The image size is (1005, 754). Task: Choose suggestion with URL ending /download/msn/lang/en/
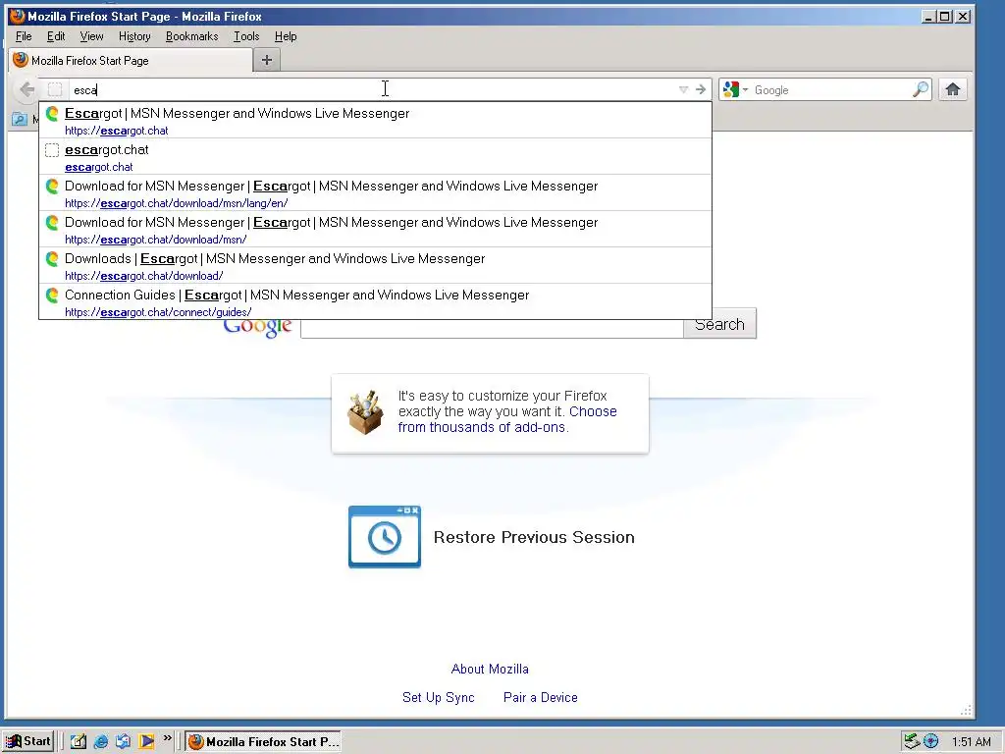click(x=375, y=193)
